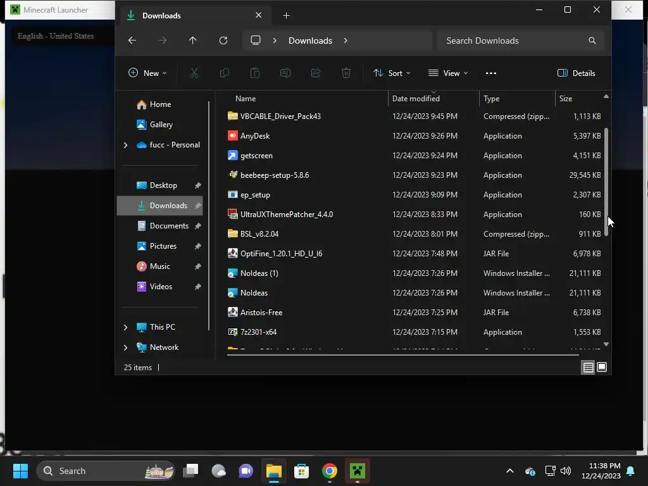The height and width of the screenshot is (486, 648).
Task: Open the View dropdown
Action: (448, 73)
